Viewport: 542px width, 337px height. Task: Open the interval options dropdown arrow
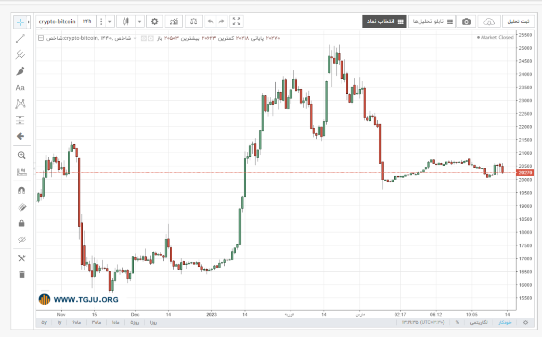point(109,22)
